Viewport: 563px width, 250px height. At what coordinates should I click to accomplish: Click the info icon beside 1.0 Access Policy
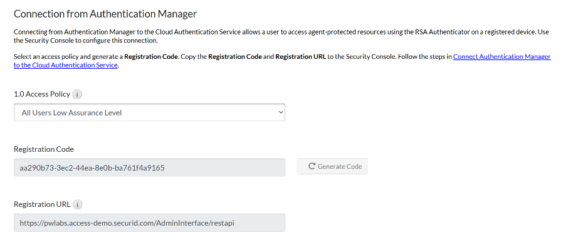[78, 95]
